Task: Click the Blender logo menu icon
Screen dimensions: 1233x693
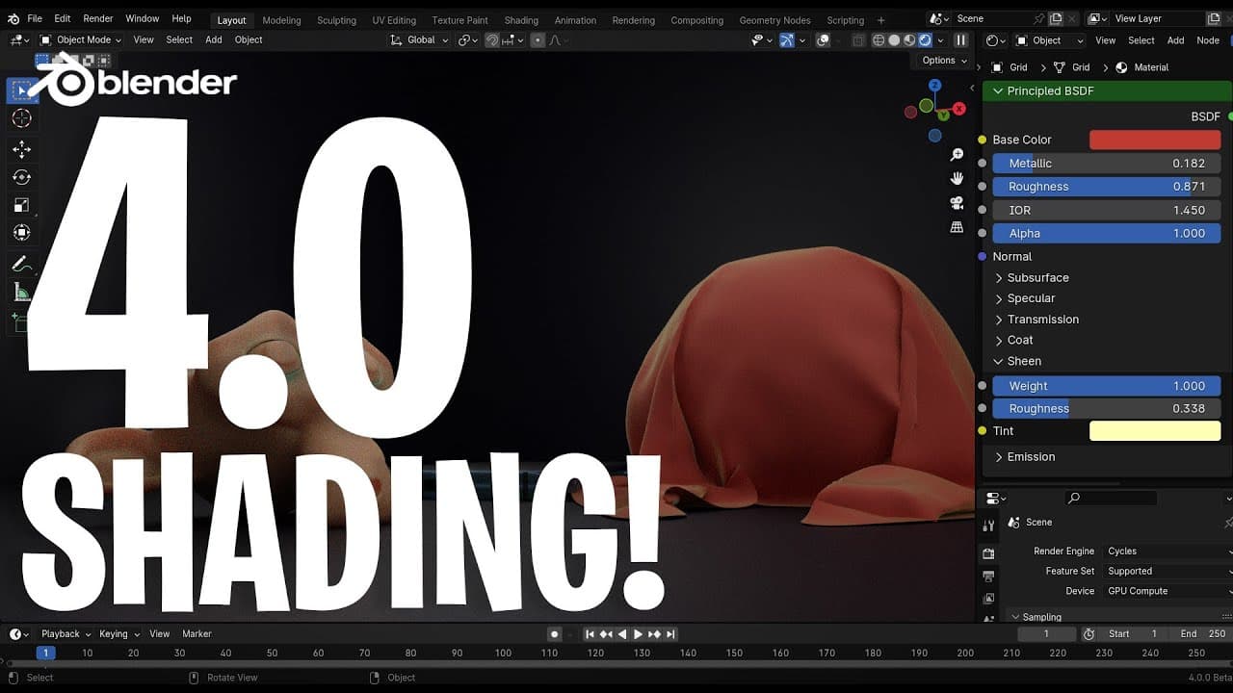Action: click(x=13, y=19)
